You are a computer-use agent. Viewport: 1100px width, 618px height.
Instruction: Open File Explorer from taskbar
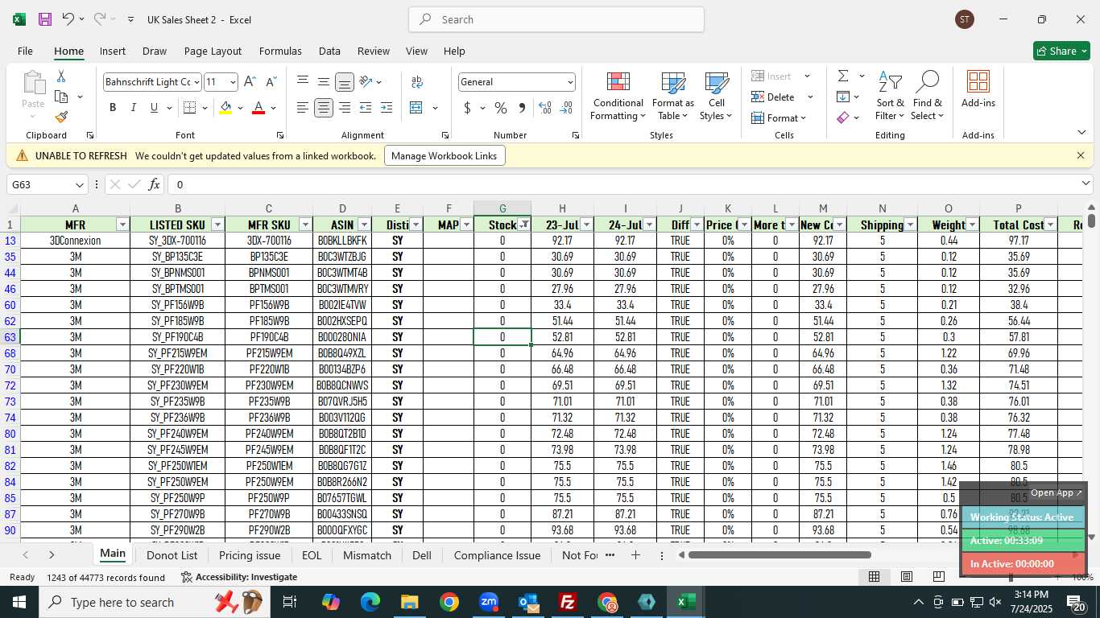coord(409,602)
